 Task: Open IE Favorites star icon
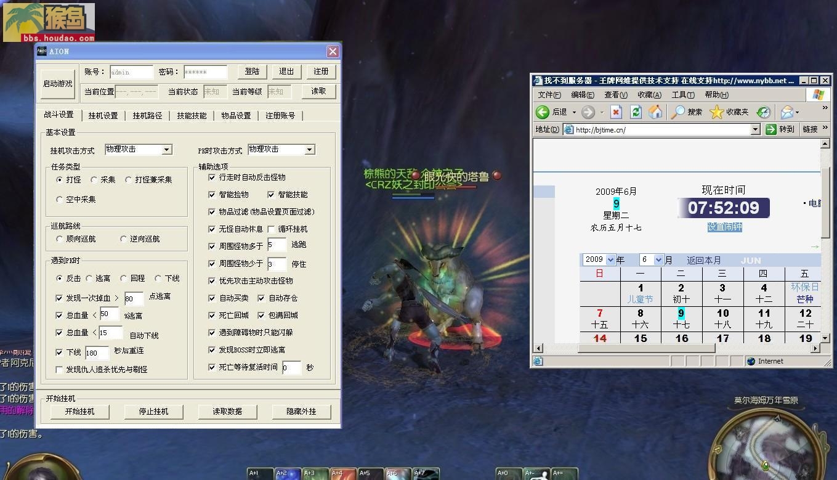[716, 112]
